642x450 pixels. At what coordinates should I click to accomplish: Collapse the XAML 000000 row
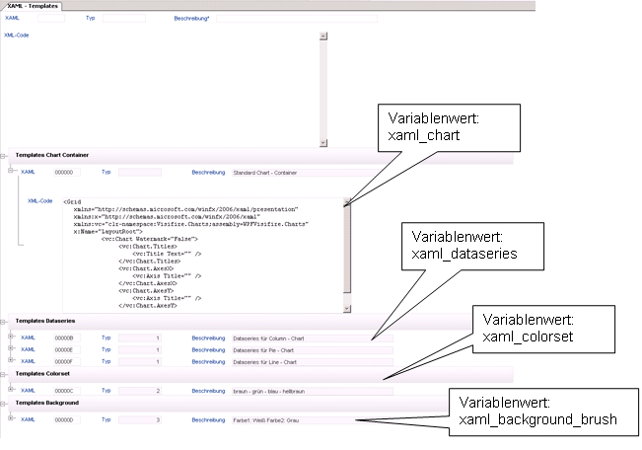11,171
